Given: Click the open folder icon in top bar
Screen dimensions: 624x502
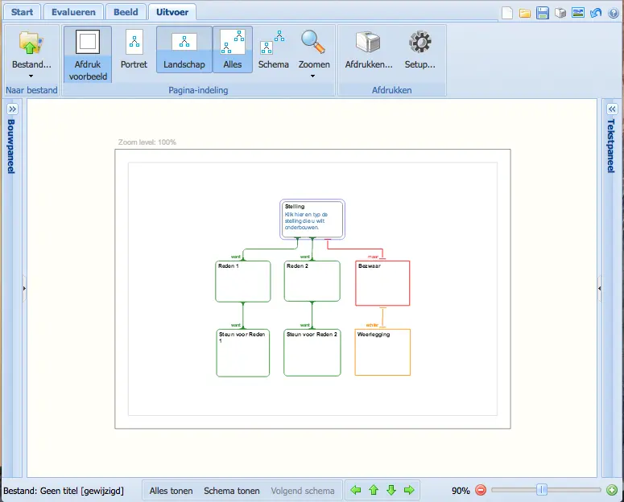Looking at the screenshot, I should (525, 13).
